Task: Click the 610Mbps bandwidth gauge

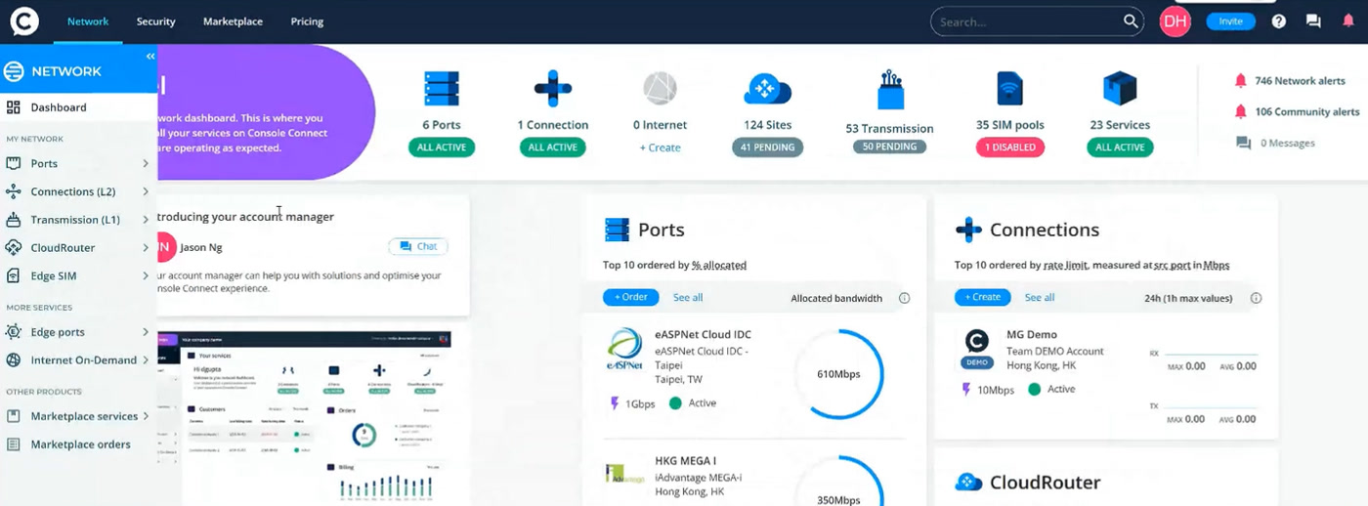Action: click(838, 374)
